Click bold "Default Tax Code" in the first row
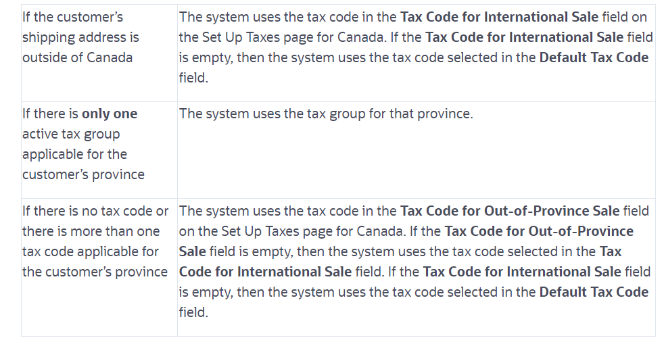This screenshot has height=340, width=664. (593, 57)
